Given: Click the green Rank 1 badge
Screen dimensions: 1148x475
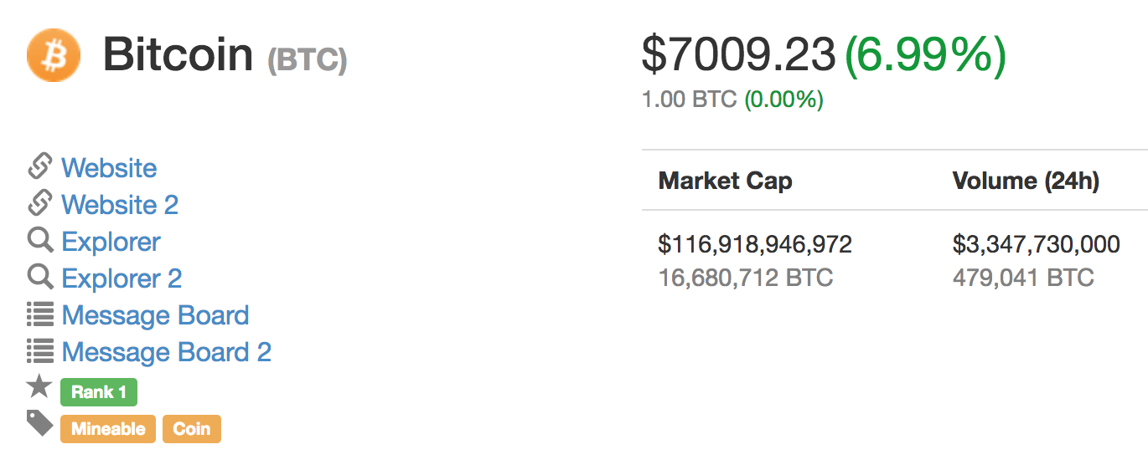Looking at the screenshot, I should pos(99,392).
